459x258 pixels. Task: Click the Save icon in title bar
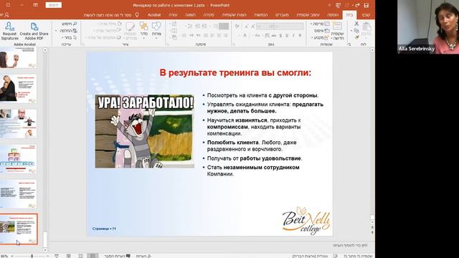(366, 5)
